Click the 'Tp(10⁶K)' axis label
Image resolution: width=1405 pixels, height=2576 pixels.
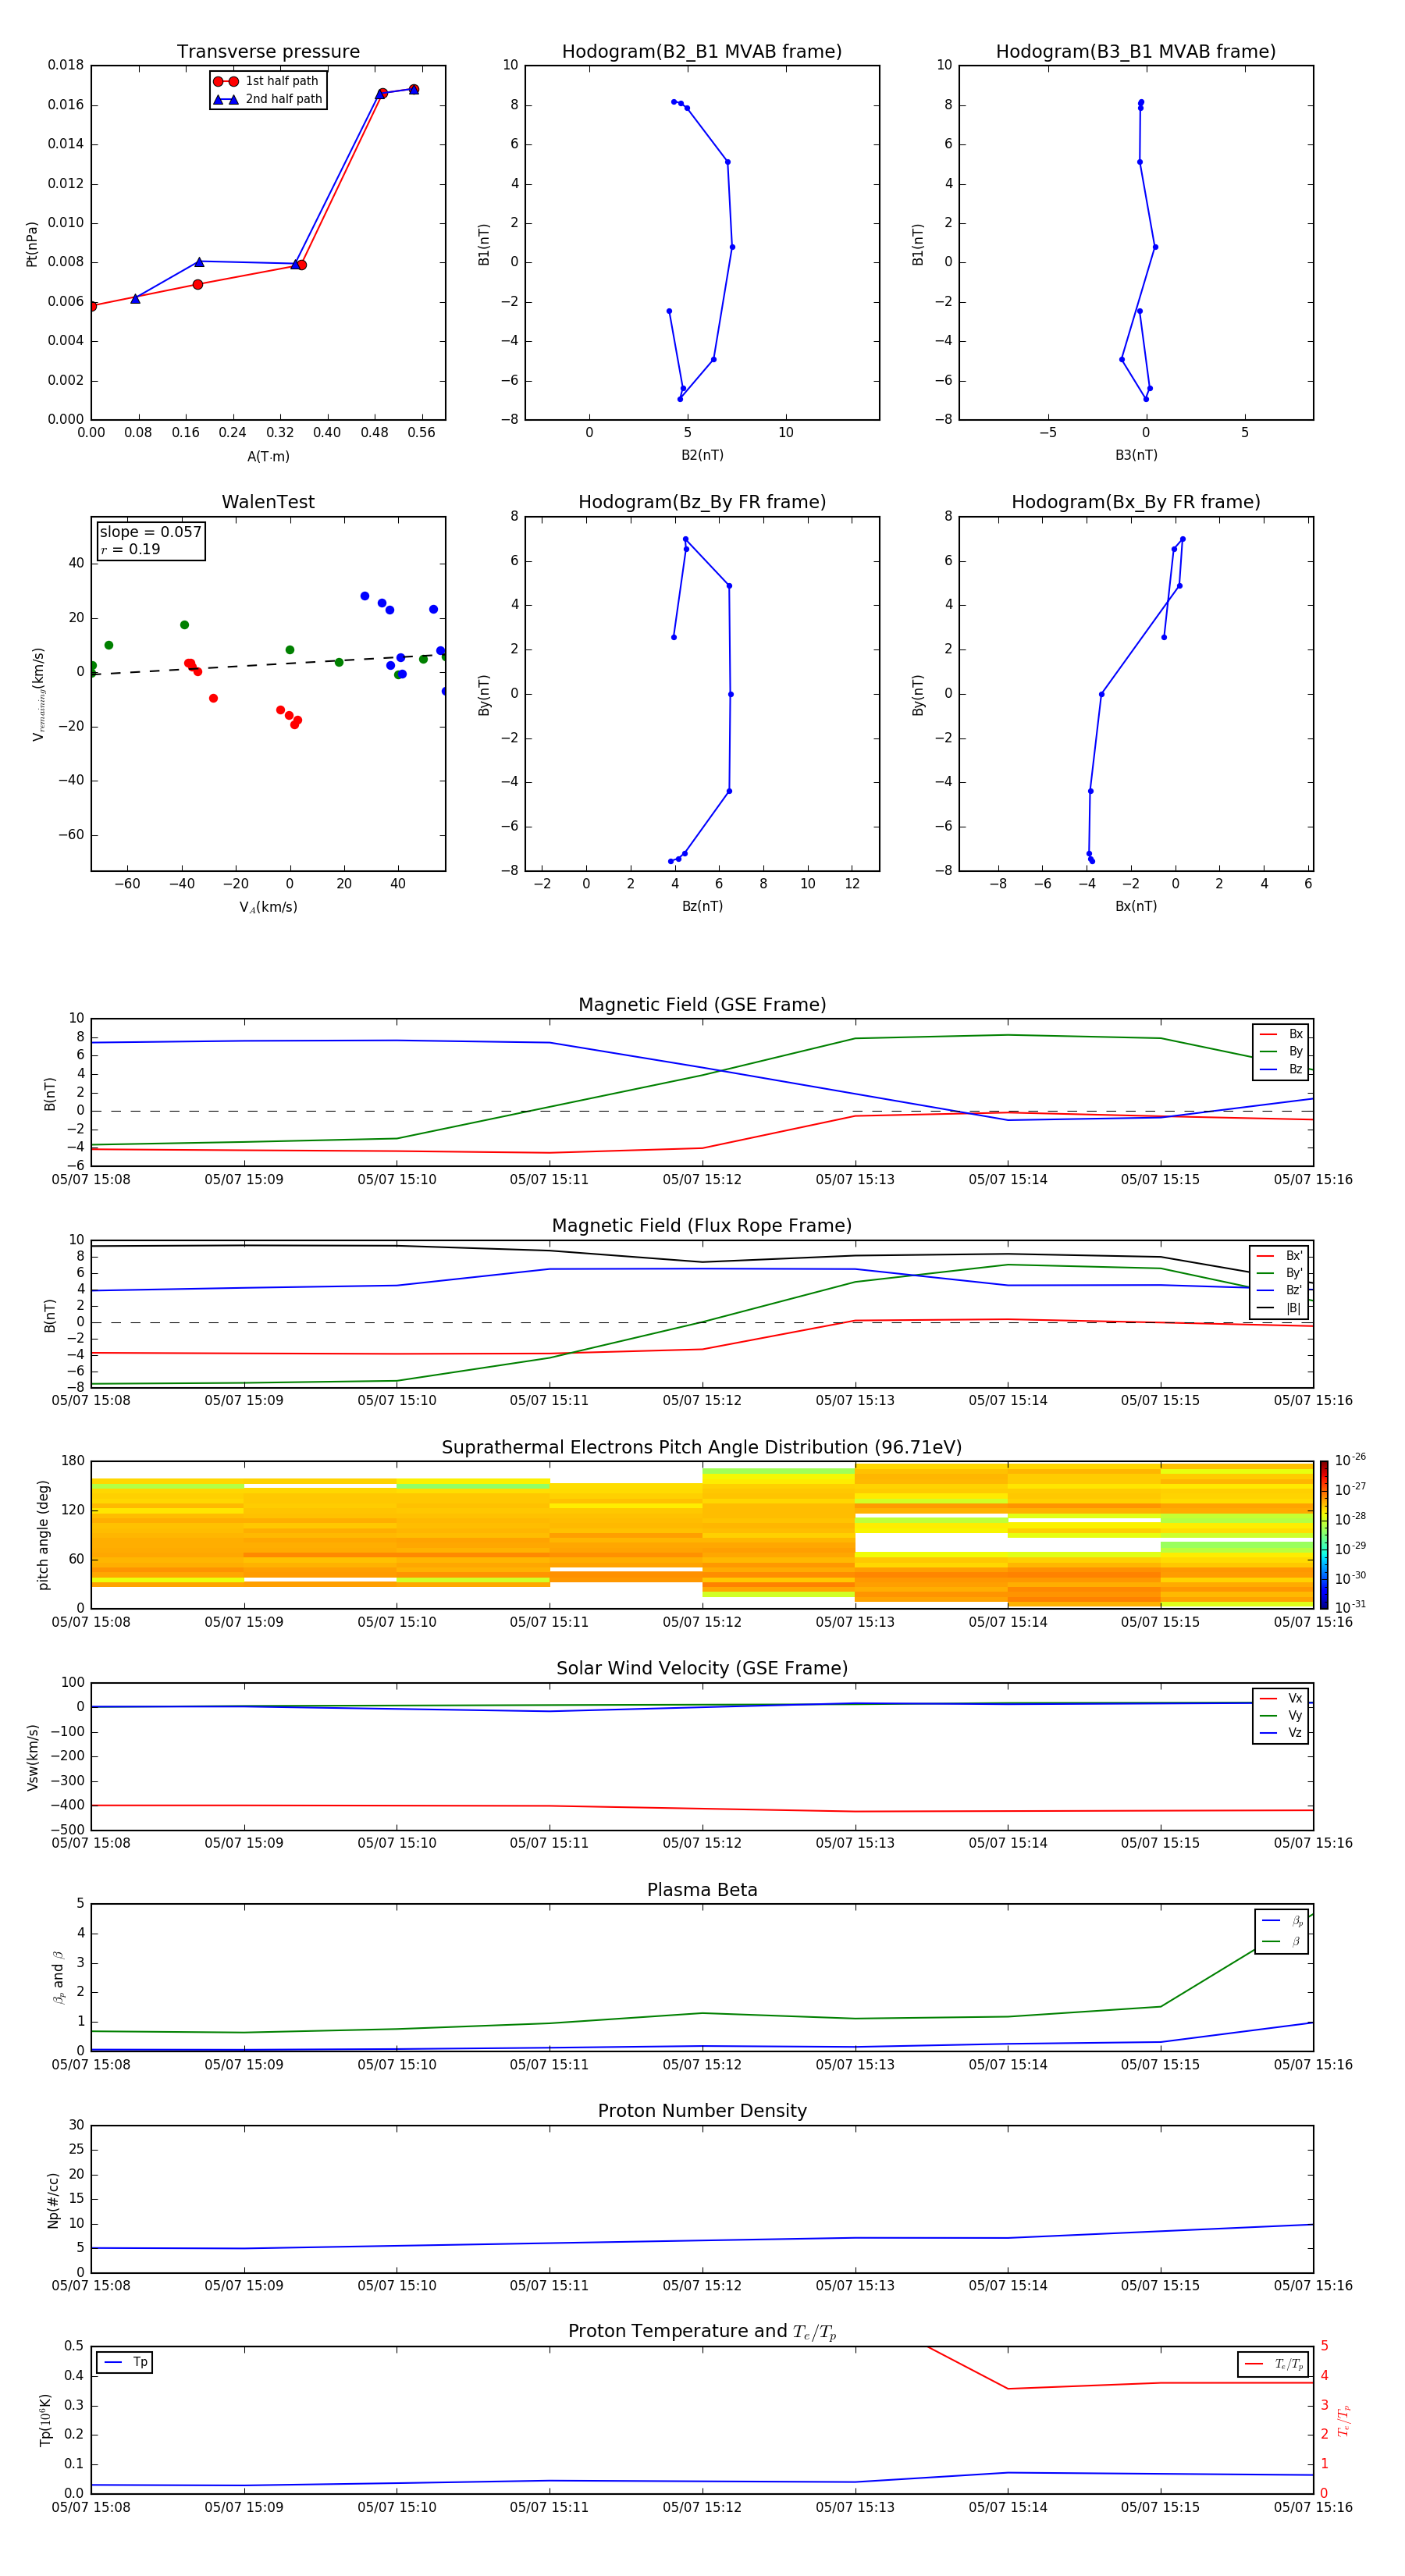[45, 2420]
